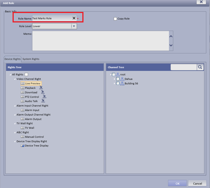210x188 pixels.
Task: Click the copy-down arrow beside Playback
Action: pyautogui.click(x=41, y=88)
